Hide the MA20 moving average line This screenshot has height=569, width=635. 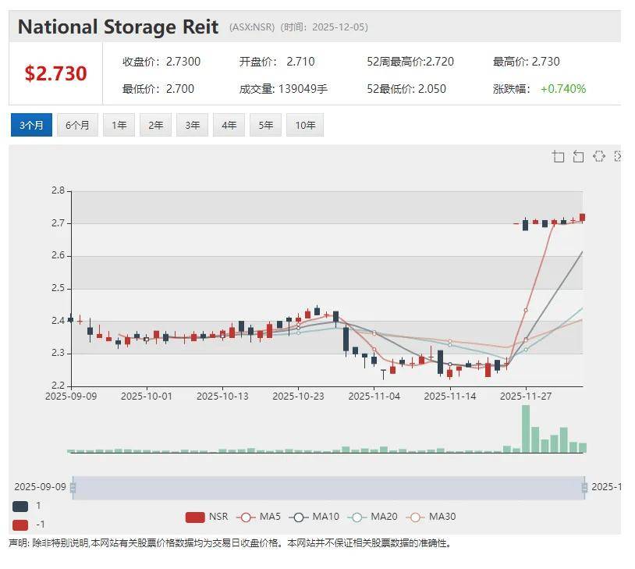click(x=371, y=517)
